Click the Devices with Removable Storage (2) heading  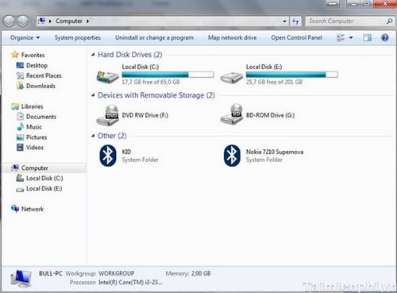(x=156, y=95)
